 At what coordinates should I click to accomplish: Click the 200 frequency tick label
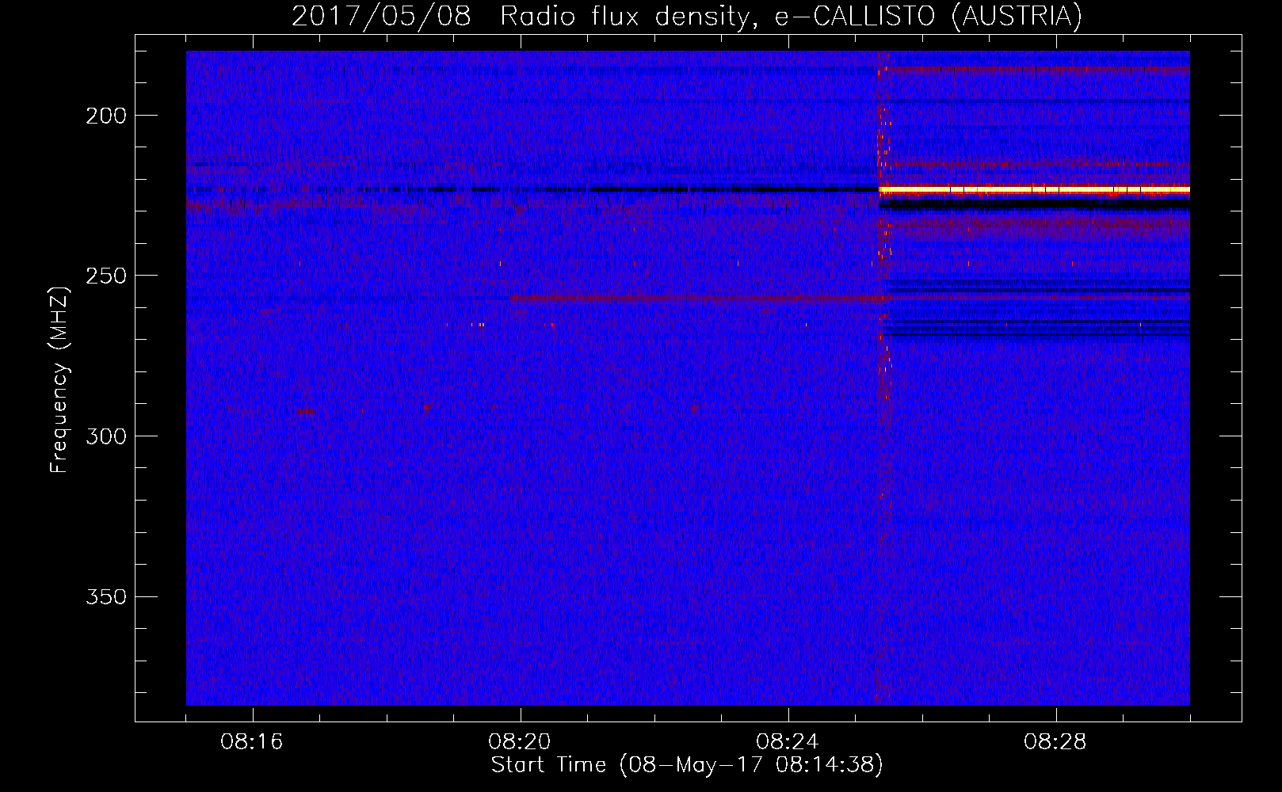click(106, 116)
